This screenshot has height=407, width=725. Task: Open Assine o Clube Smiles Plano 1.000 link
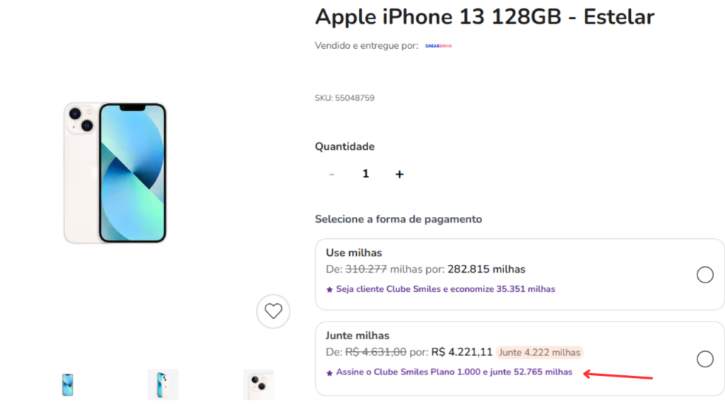(454, 372)
